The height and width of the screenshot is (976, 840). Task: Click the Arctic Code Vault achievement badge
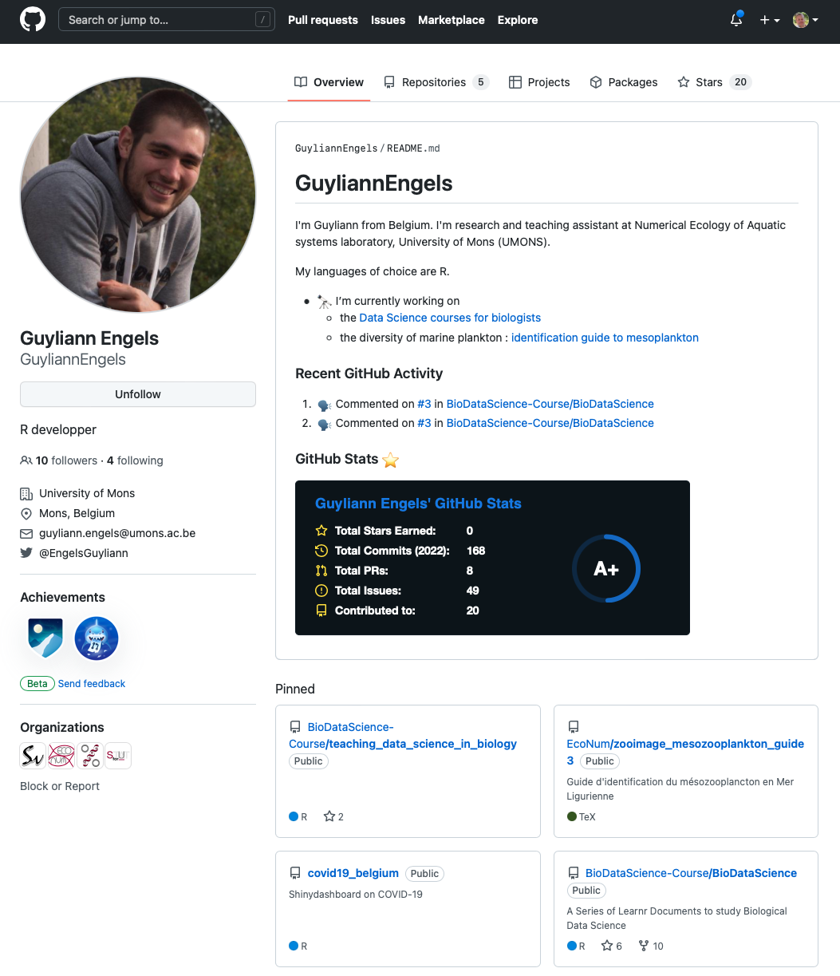tap(45, 638)
